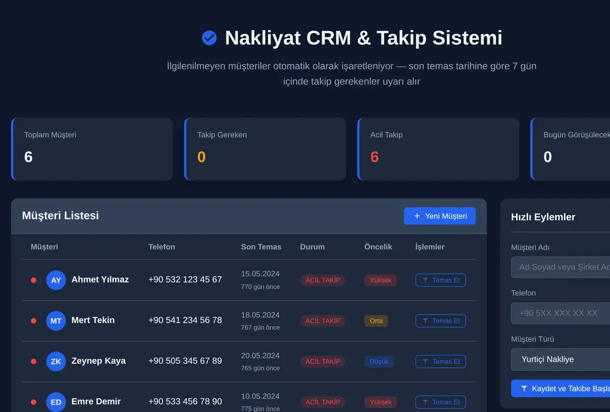Click ACİL TAKİP badge for Zeynep Kaya
Screen dimensions: 610x412
click(323, 361)
